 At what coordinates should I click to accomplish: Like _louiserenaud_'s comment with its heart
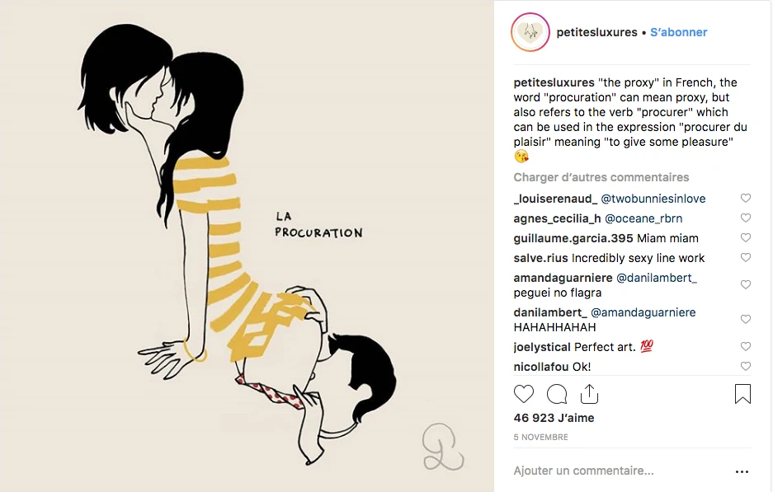pos(746,198)
